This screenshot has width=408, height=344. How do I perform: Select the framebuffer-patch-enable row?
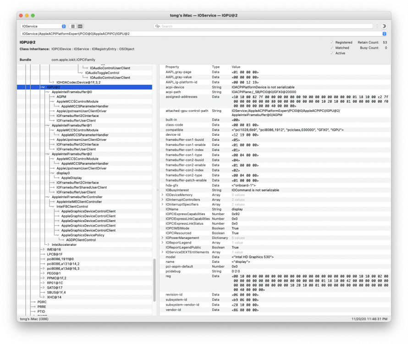[x=275, y=180]
